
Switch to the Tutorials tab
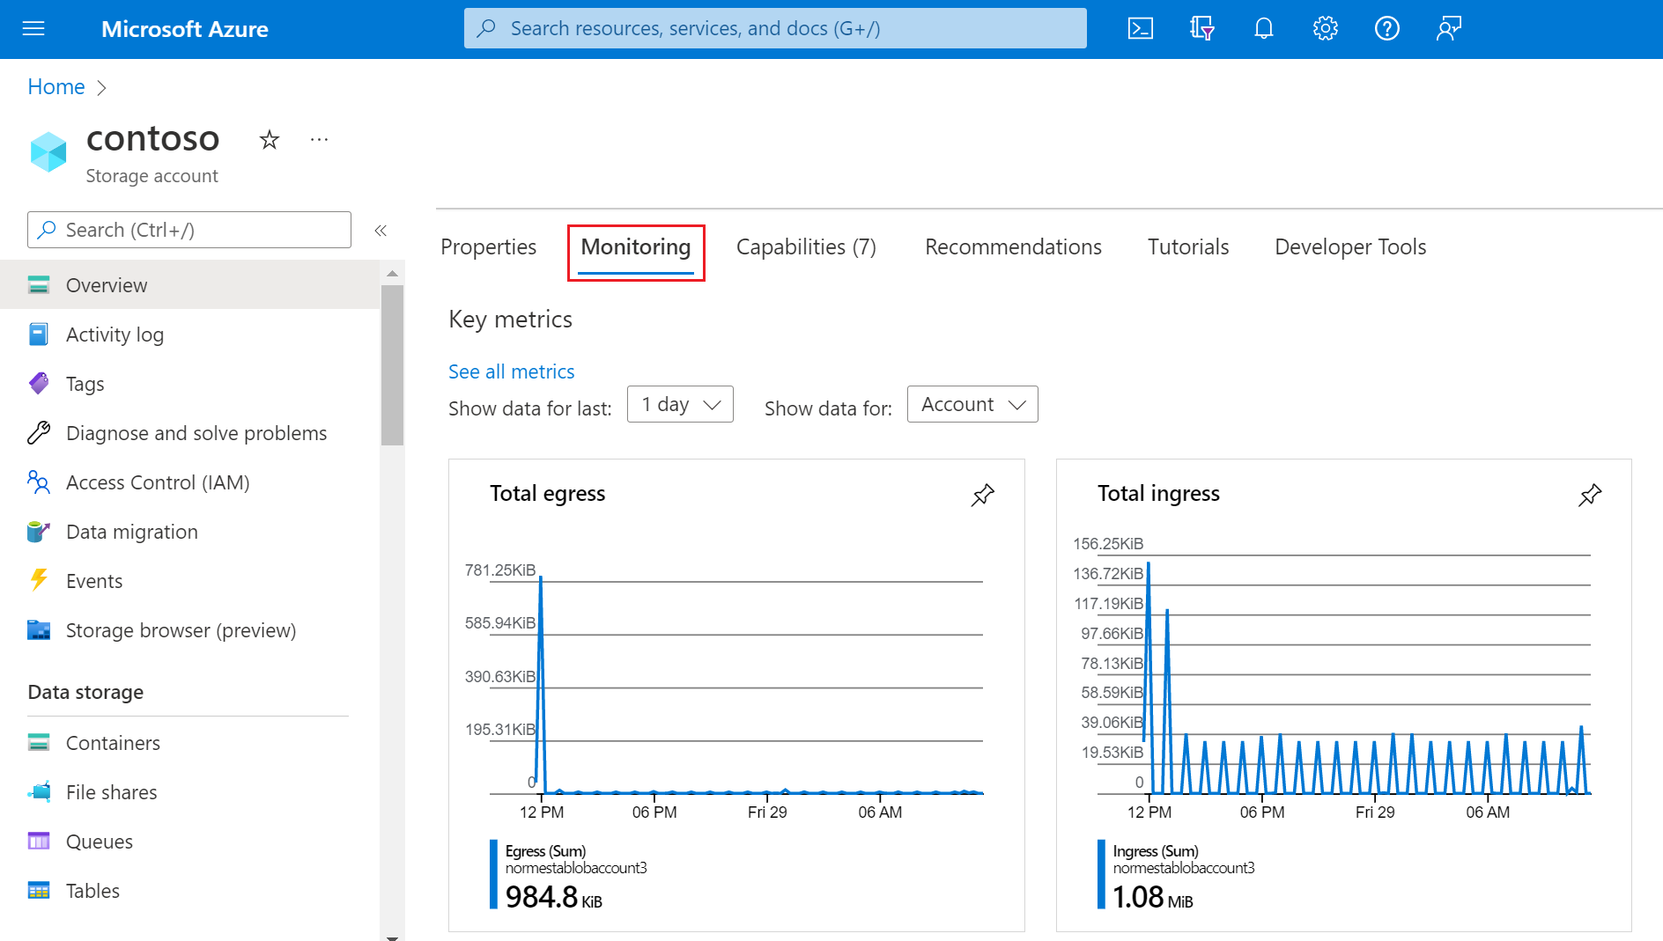point(1188,247)
